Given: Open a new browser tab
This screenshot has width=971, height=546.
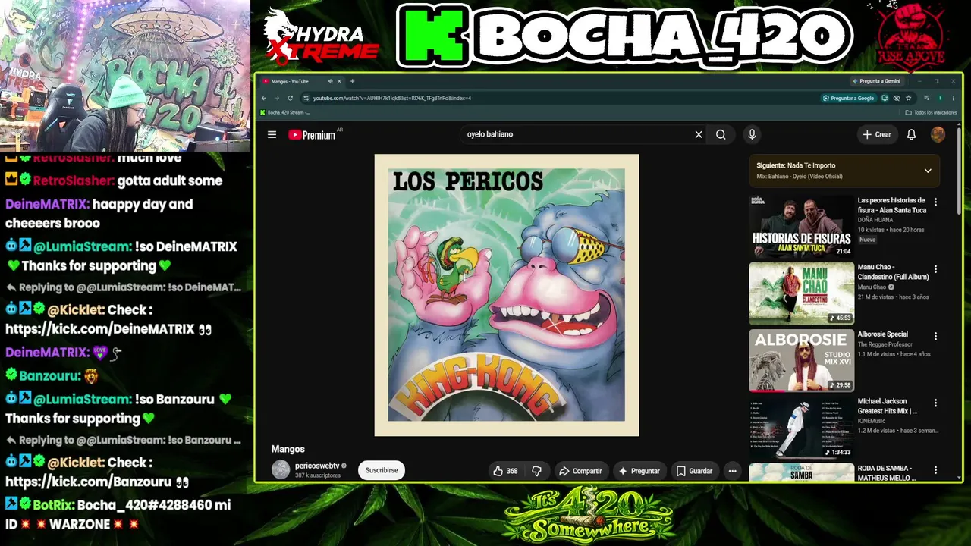Looking at the screenshot, I should [352, 81].
